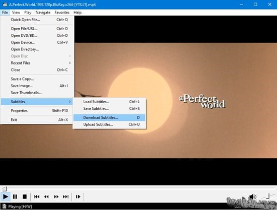The width and height of the screenshot is (277, 210).
Task: Click the window title bar filename
Action: click(x=52, y=5)
